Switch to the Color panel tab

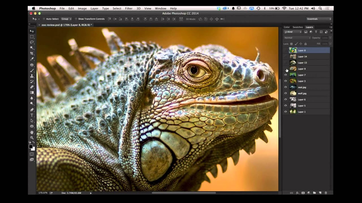tap(287, 27)
